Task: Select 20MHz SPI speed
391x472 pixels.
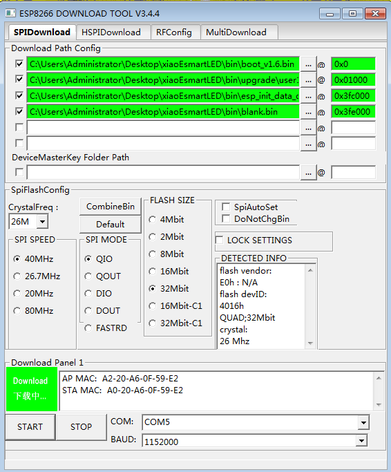Action: [17, 293]
